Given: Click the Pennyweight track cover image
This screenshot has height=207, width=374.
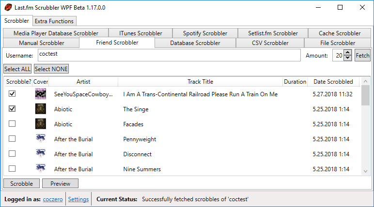Looking at the screenshot, I should point(41,139).
